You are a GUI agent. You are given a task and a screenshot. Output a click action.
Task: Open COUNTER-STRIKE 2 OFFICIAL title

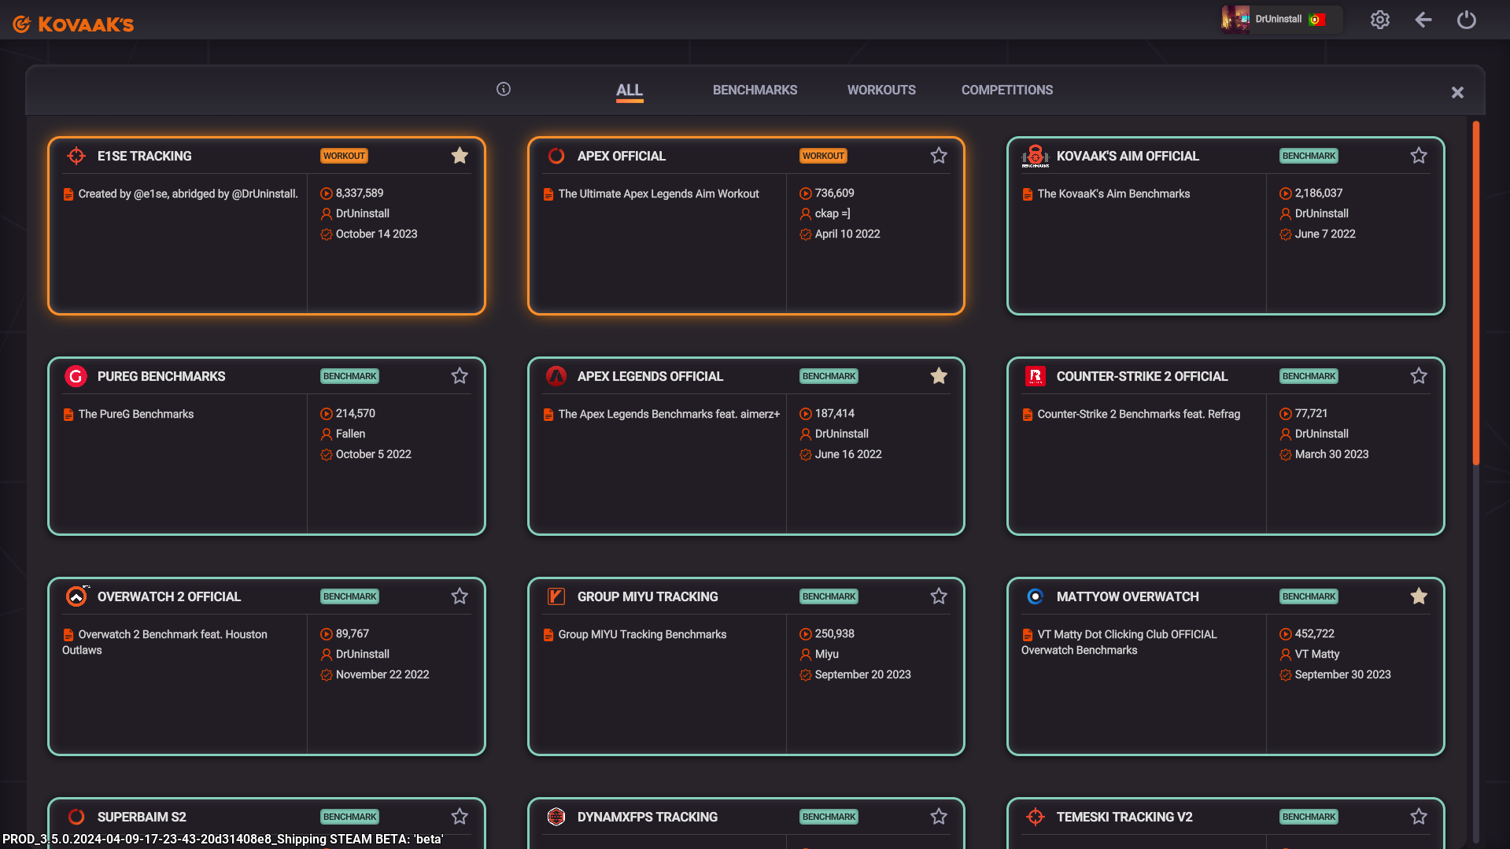[1142, 376]
